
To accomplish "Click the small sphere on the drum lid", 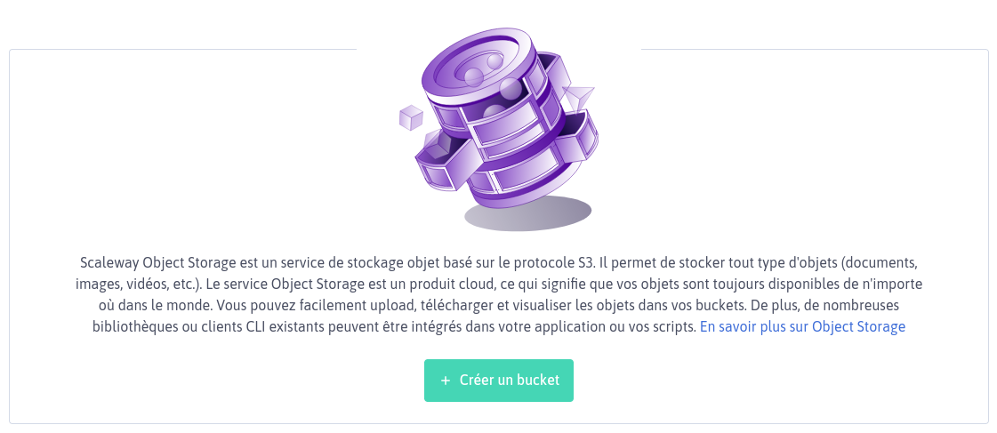I will click(x=494, y=61).
